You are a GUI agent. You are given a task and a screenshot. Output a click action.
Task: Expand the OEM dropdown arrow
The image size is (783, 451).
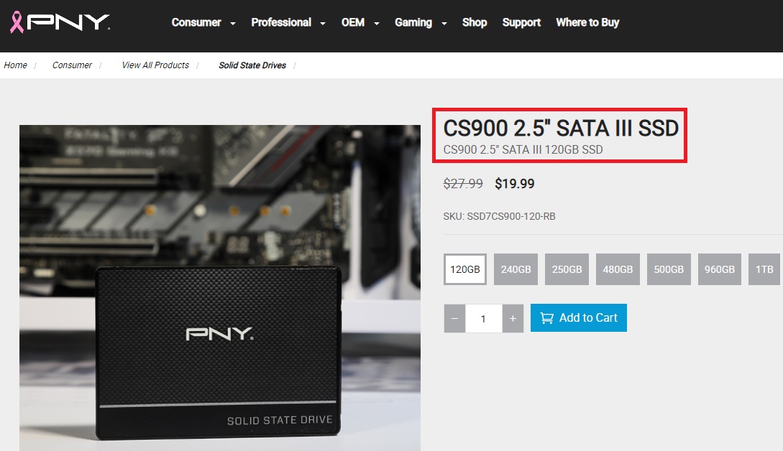[x=377, y=24]
